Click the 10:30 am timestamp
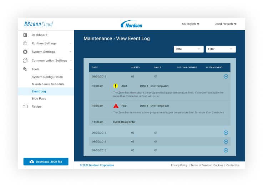 pos(98,86)
